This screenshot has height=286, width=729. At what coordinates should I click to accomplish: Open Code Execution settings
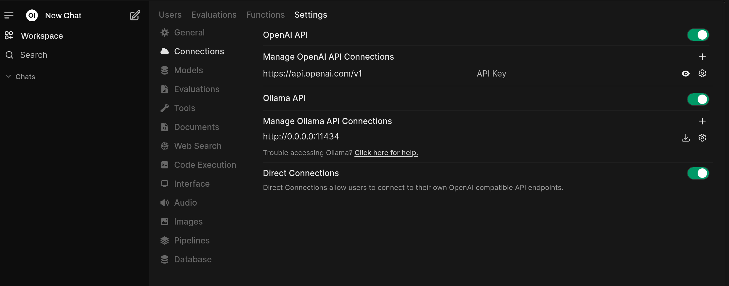click(205, 165)
